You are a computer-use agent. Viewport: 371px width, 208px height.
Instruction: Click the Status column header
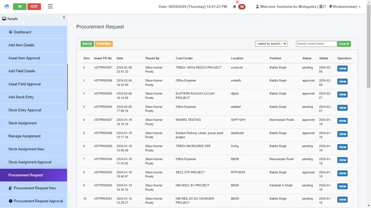[x=307, y=58]
